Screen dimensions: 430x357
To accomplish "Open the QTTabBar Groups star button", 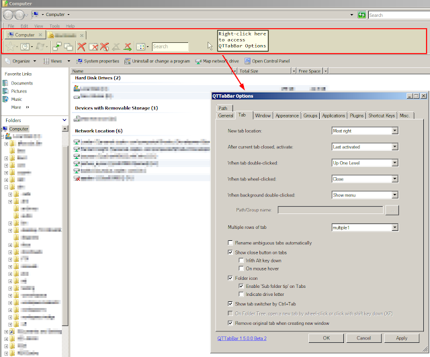I will coord(10,46).
